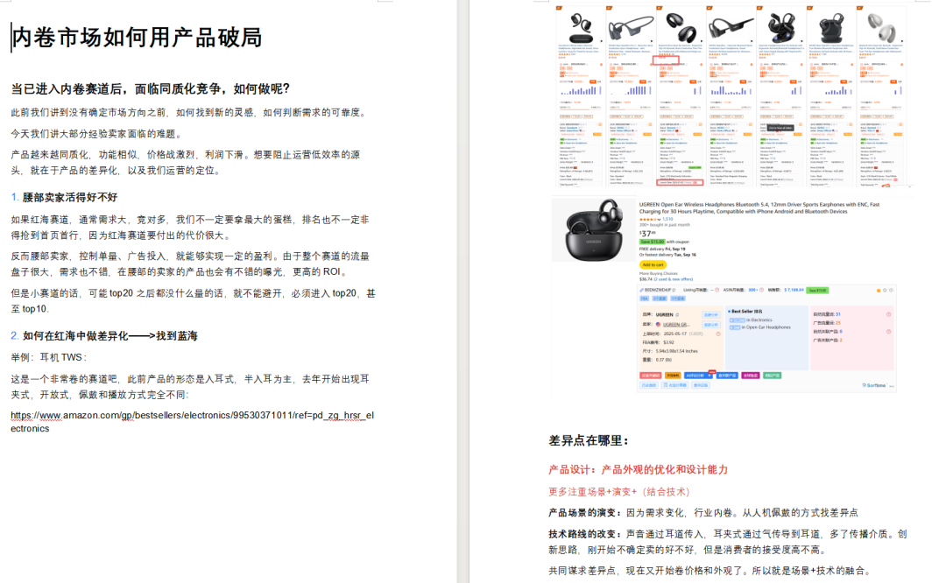Click the paragraph beginning 这是一个非常卷的赛道吧
The height and width of the screenshot is (583, 946).
(190, 386)
